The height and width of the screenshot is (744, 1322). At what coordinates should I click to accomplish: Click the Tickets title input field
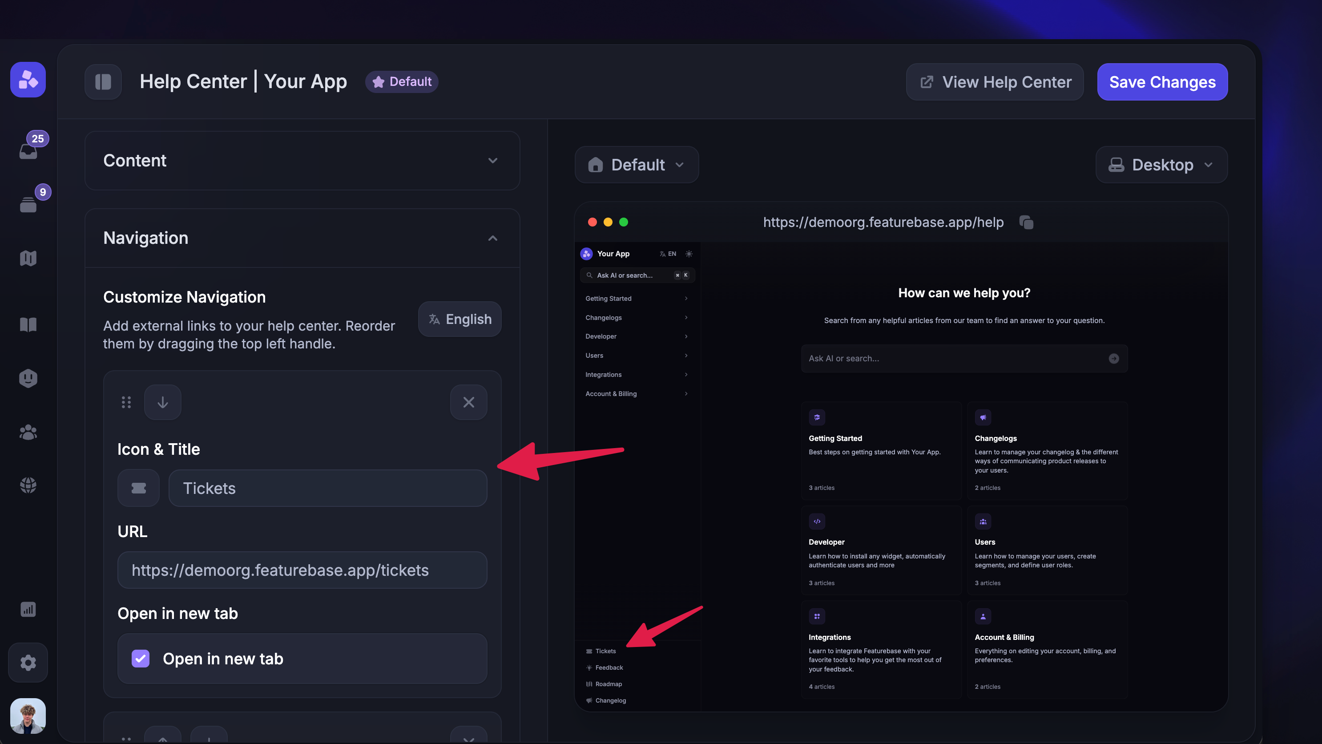tap(328, 488)
